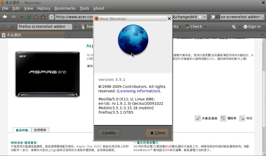The width and height of the screenshot is (266, 156).
Task: Click the About Shiretoko dialog title icon
Action: point(97,18)
